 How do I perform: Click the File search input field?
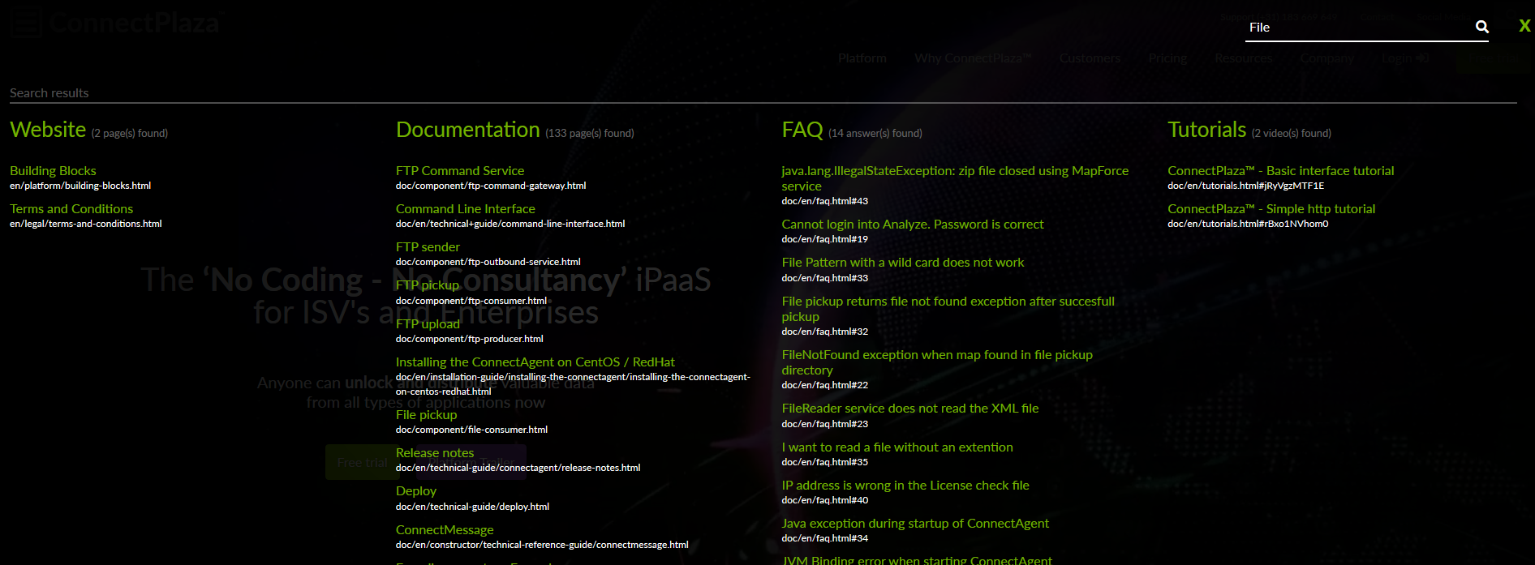(1355, 28)
